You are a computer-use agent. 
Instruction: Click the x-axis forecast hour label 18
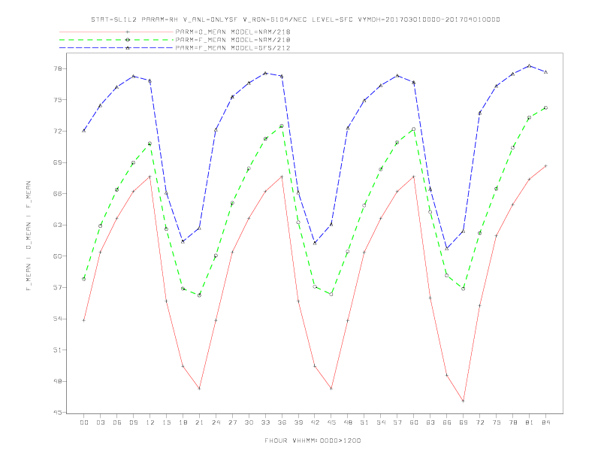coord(183,422)
